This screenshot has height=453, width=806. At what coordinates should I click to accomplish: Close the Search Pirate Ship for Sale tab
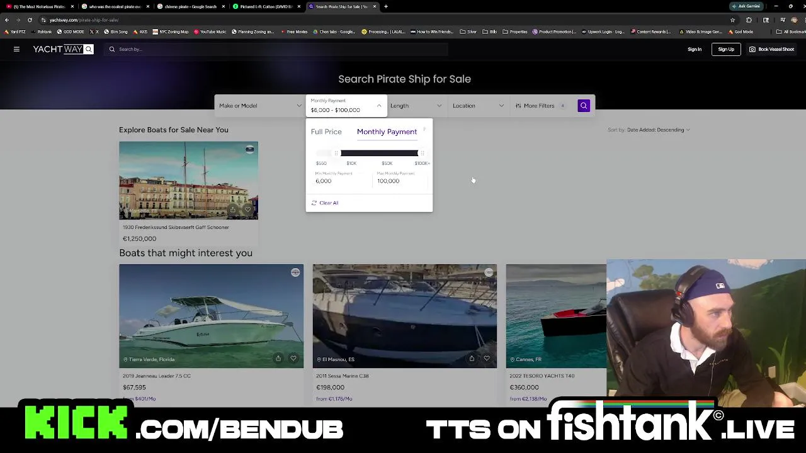pos(375,6)
